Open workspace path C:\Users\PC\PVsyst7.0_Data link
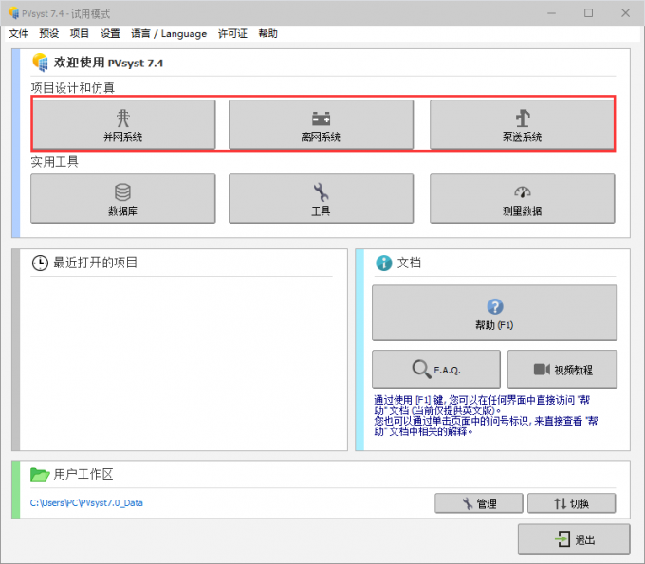The image size is (645, 564). click(x=86, y=502)
